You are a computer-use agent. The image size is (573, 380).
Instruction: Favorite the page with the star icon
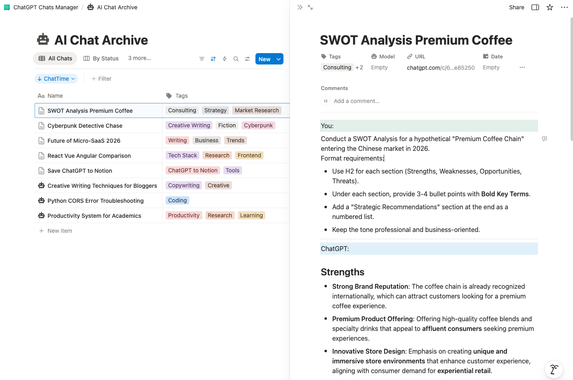549,7
